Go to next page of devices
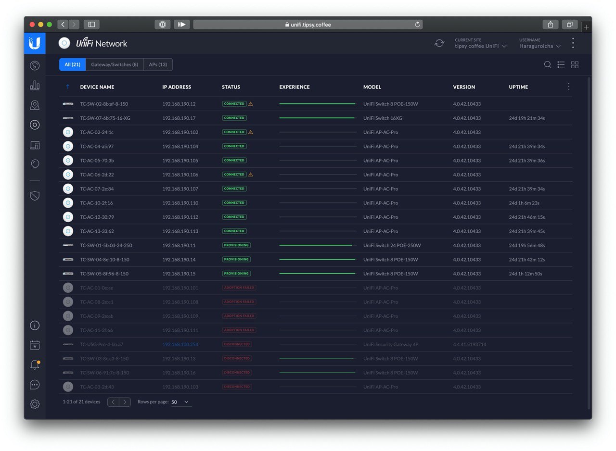The height and width of the screenshot is (451, 616). (125, 402)
